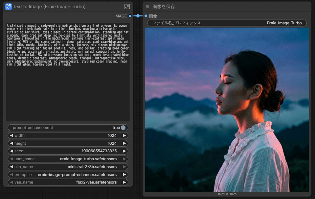
Task: Collapse the 画像を保存 node via its gray dot
Action: (147, 7)
